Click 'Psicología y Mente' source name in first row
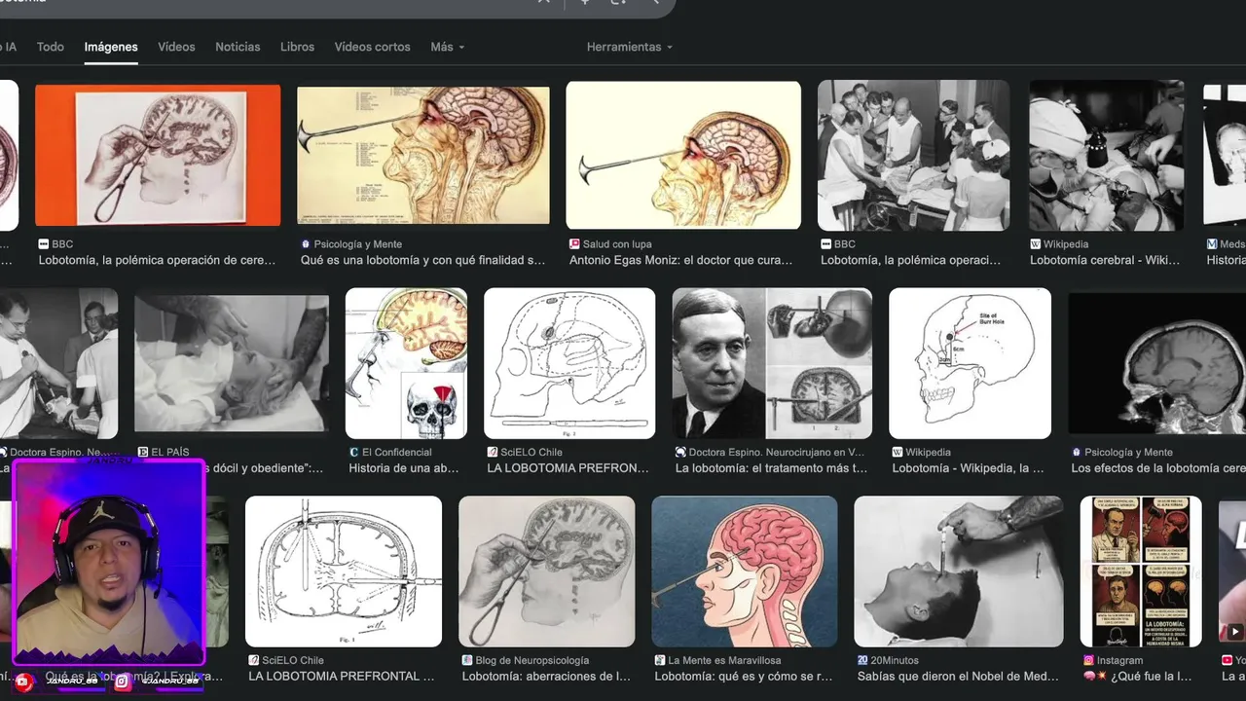 [x=358, y=244]
